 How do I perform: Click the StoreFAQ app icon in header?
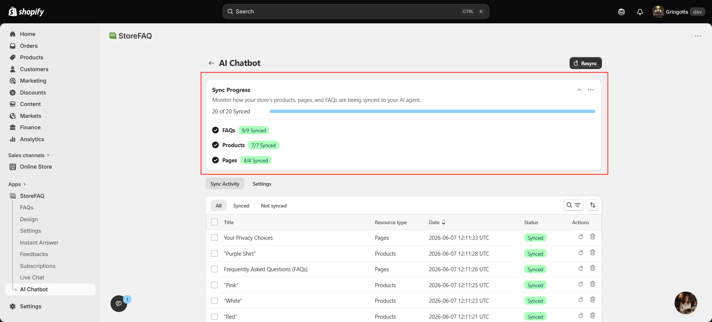point(113,36)
